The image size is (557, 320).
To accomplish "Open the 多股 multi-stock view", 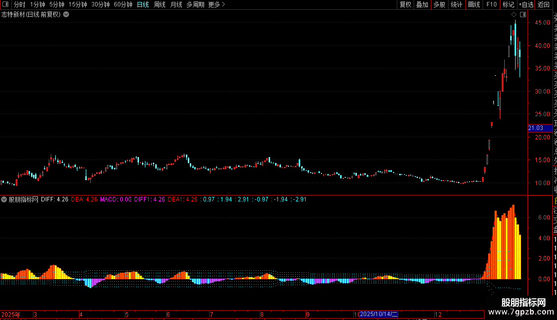I will [439, 4].
